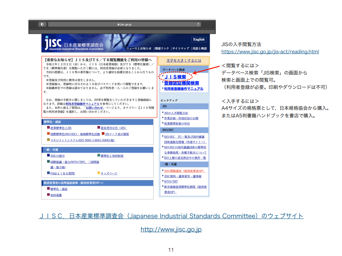Click the red bullet beside JISマーク表示制度

[x=103, y=134]
